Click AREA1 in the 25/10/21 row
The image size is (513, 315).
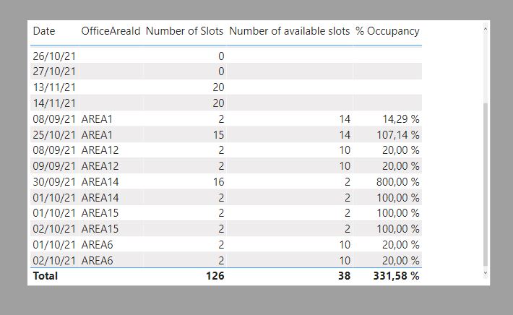pos(97,135)
